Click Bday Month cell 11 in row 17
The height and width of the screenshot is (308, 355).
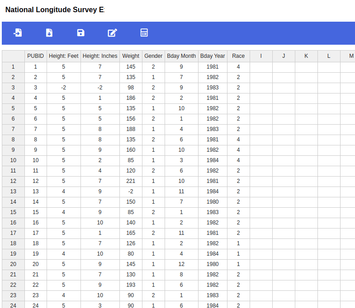pos(181,233)
